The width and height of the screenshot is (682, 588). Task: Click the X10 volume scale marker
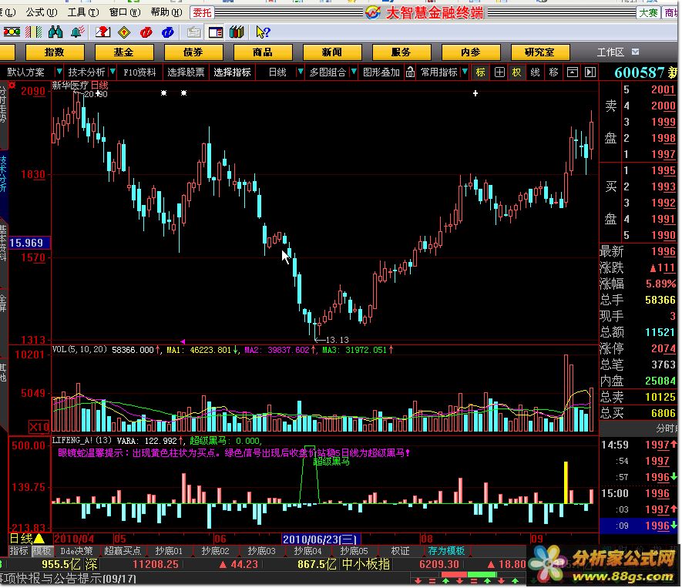[39, 427]
